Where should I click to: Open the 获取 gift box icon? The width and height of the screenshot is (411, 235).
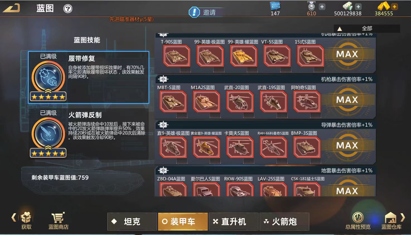(26, 217)
